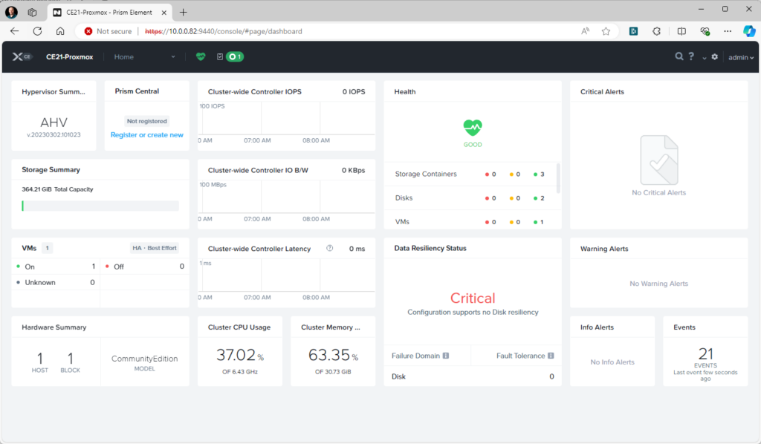Open the browser extensions puzzle icon
761x444 pixels.
tap(657, 31)
